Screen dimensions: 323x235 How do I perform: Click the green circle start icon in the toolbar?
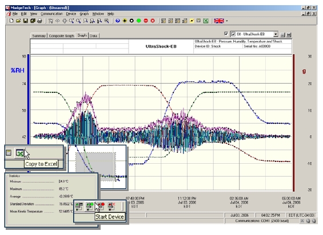(139, 21)
